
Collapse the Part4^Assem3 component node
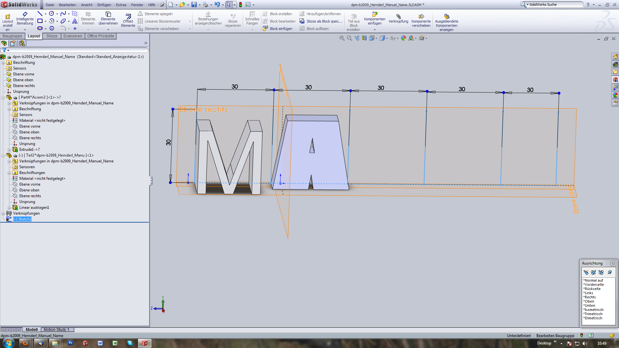tap(3, 97)
